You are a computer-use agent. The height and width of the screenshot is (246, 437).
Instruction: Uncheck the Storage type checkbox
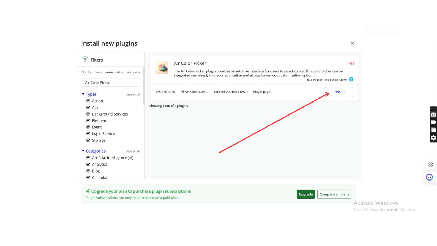pyautogui.click(x=88, y=140)
